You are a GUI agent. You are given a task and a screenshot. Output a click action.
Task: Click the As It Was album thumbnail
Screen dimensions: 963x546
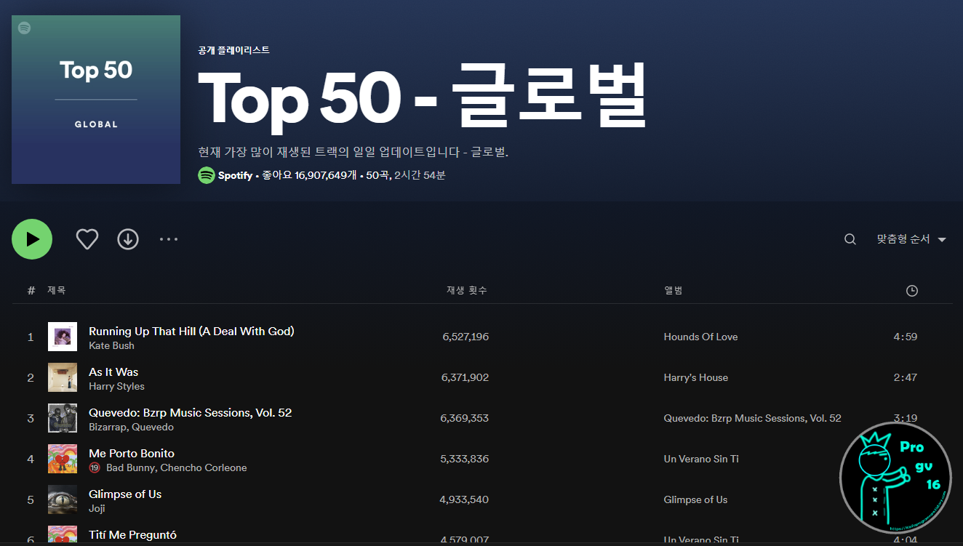63,377
